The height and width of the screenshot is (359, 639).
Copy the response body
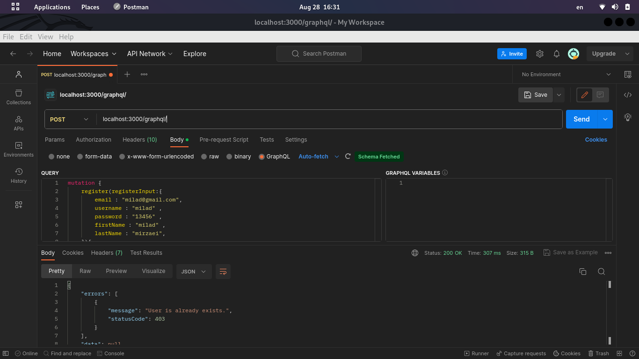583,272
